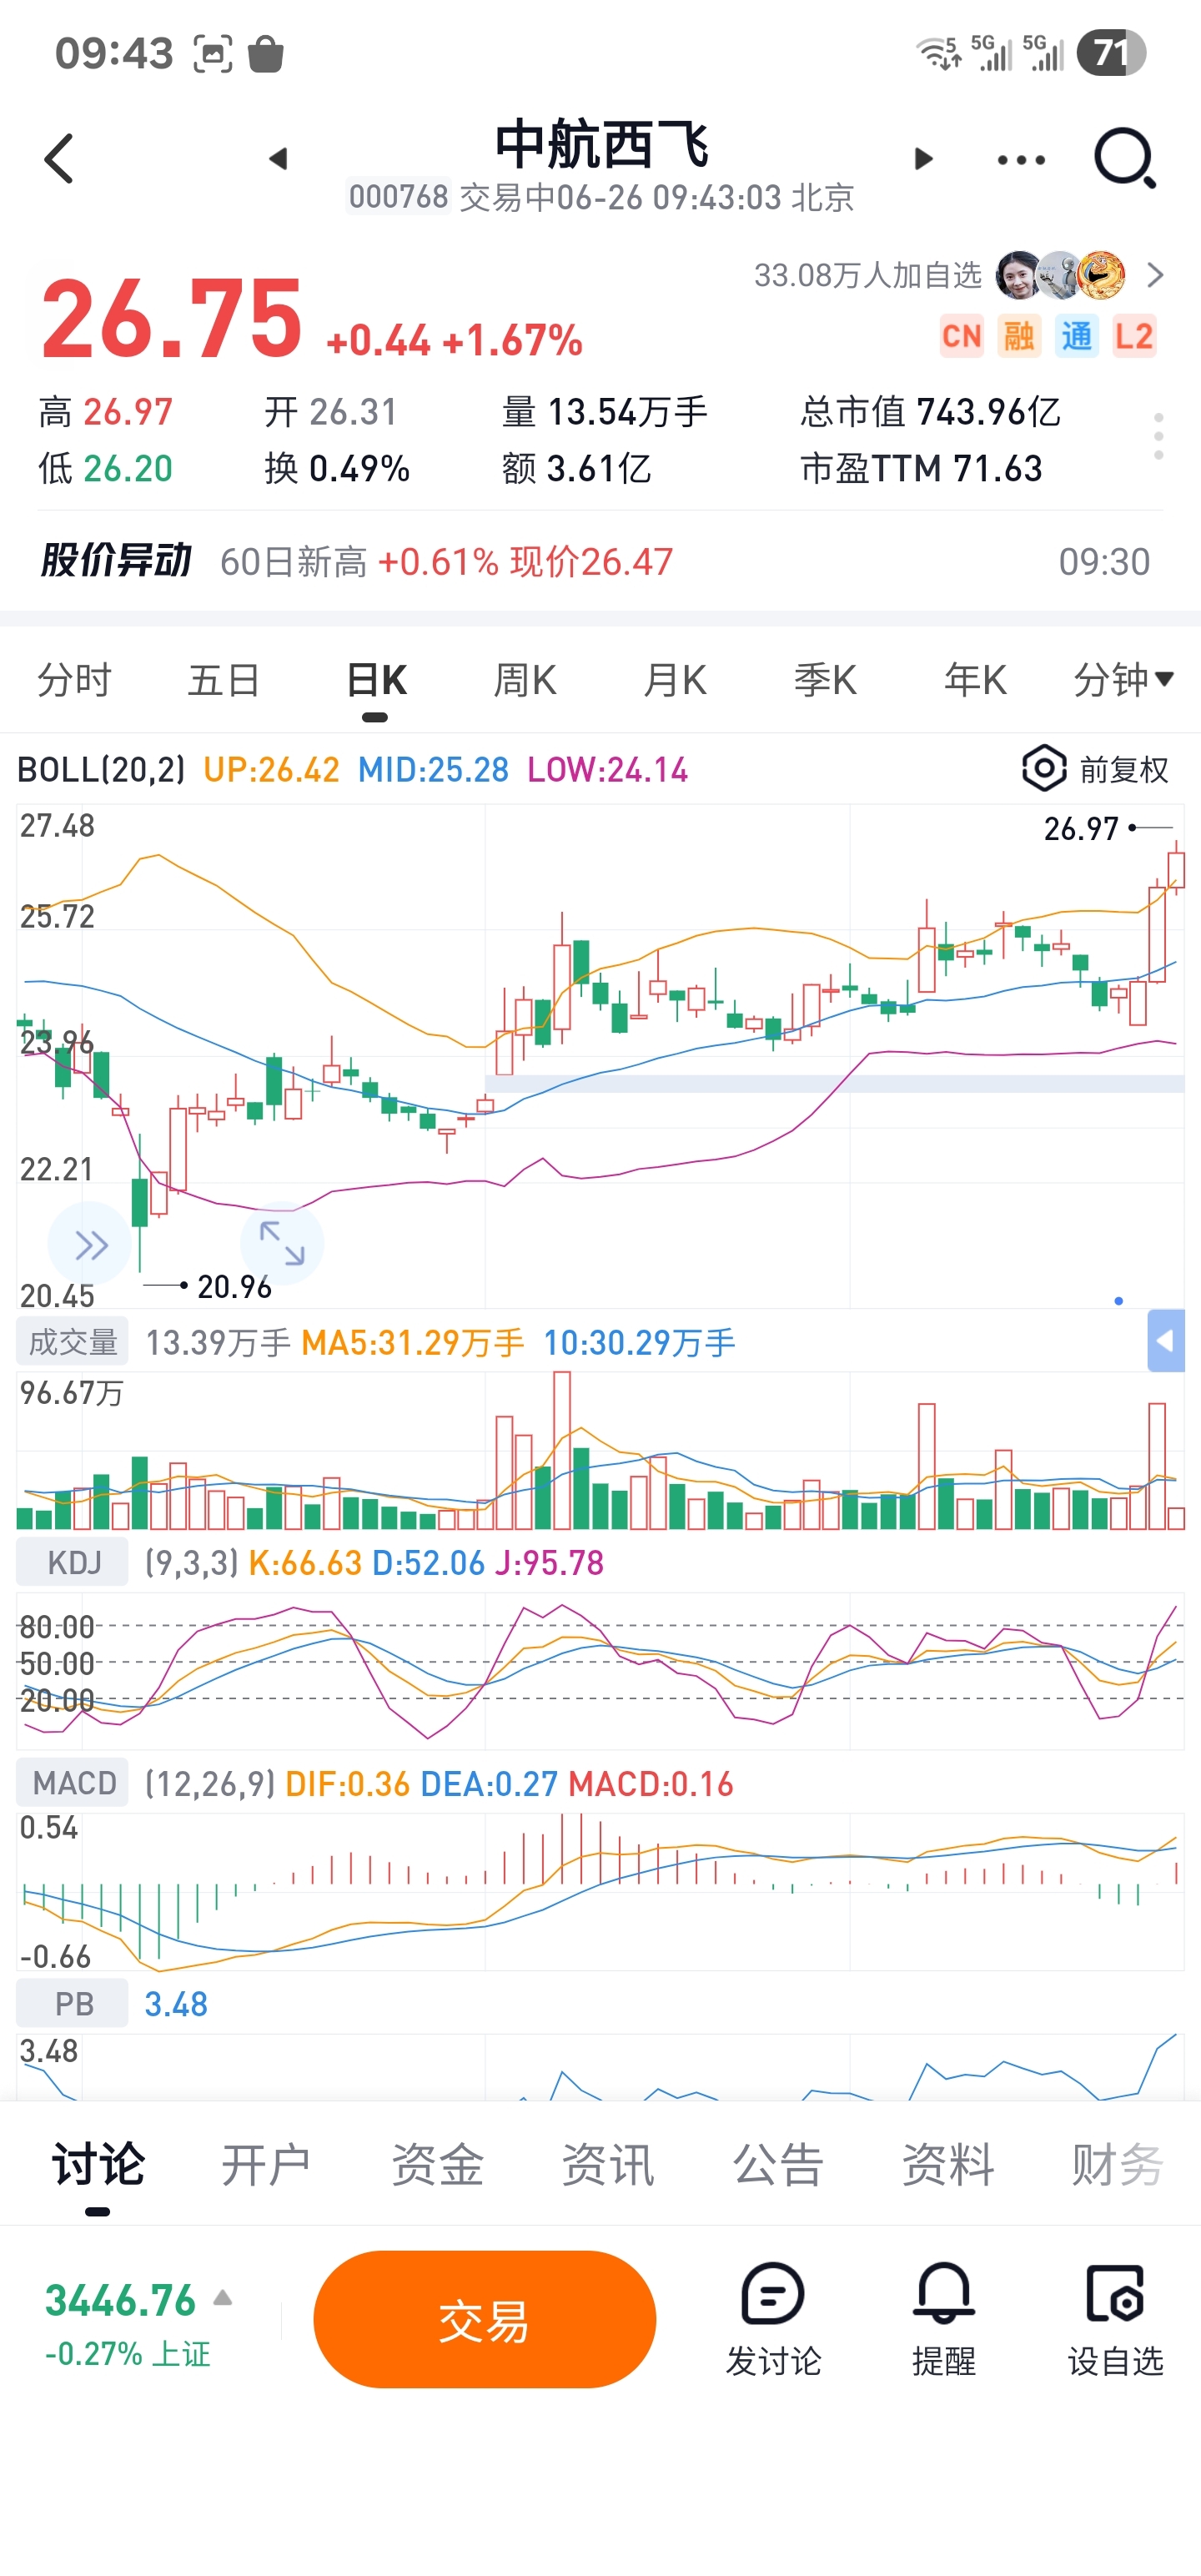Go to next stock with right triangle
Image resolution: width=1201 pixels, height=2576 pixels.
coord(924,158)
